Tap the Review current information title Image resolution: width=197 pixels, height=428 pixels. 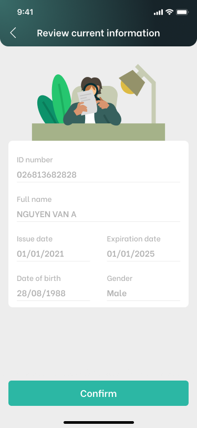click(99, 33)
